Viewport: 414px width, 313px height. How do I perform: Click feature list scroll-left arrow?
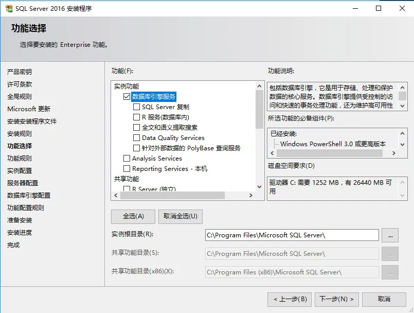(x=116, y=195)
